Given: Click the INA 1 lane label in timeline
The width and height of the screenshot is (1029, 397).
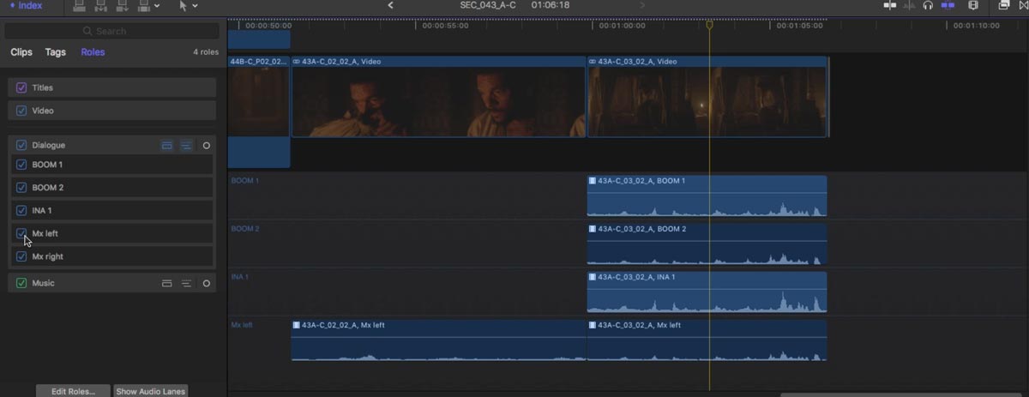Looking at the screenshot, I should 239,277.
